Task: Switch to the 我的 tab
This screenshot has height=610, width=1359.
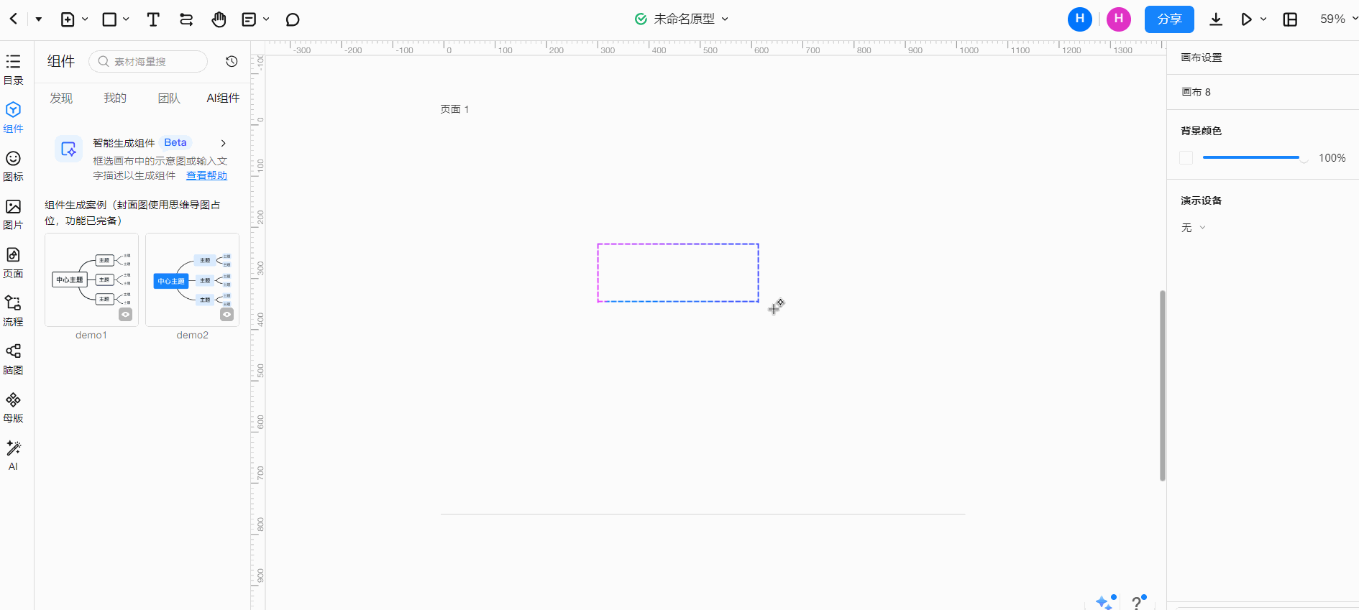Action: click(x=115, y=98)
